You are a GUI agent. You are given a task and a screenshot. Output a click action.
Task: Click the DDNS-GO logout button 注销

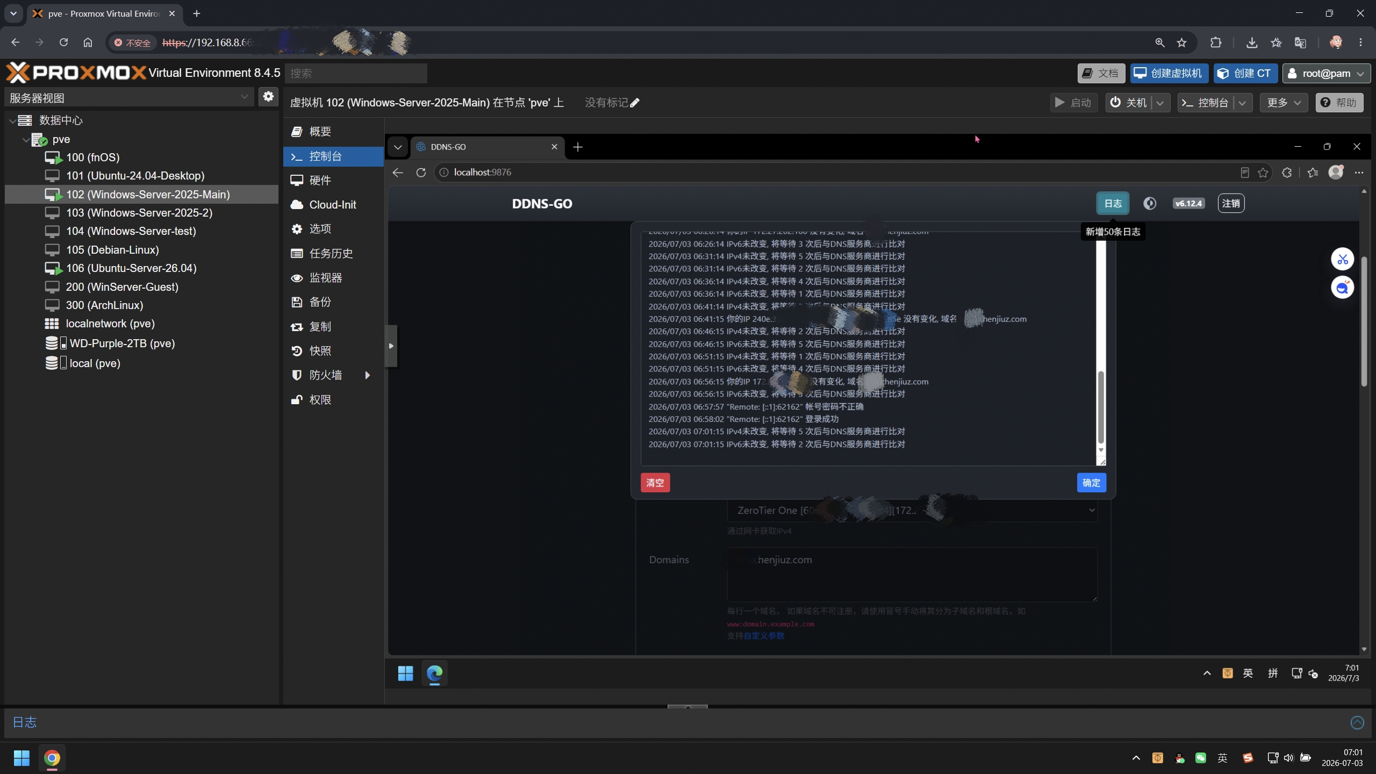(x=1231, y=203)
